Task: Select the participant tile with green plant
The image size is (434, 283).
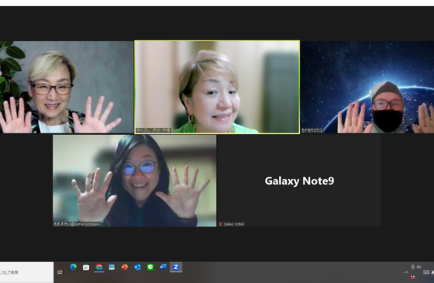Action: 67,87
